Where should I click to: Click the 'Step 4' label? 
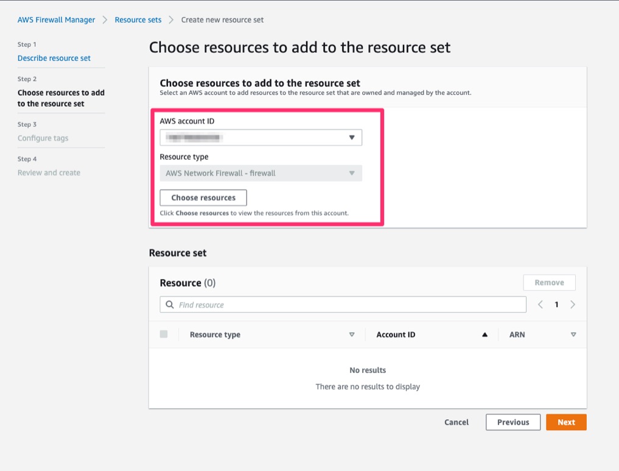pos(27,159)
